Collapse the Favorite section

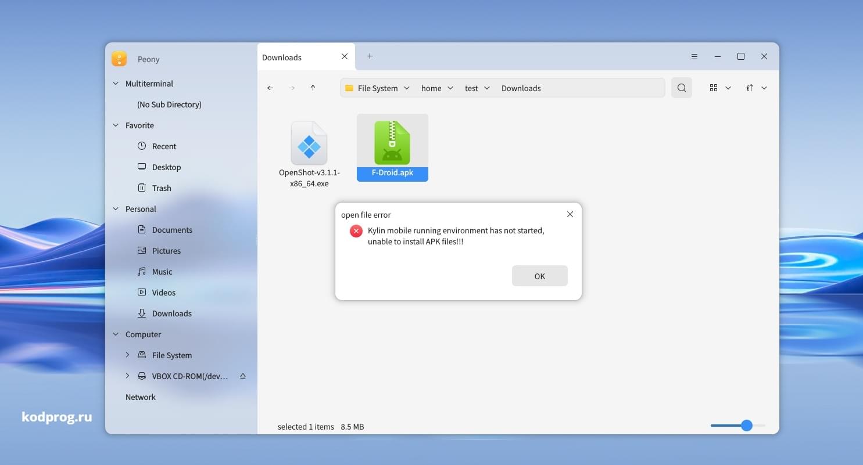[116, 125]
